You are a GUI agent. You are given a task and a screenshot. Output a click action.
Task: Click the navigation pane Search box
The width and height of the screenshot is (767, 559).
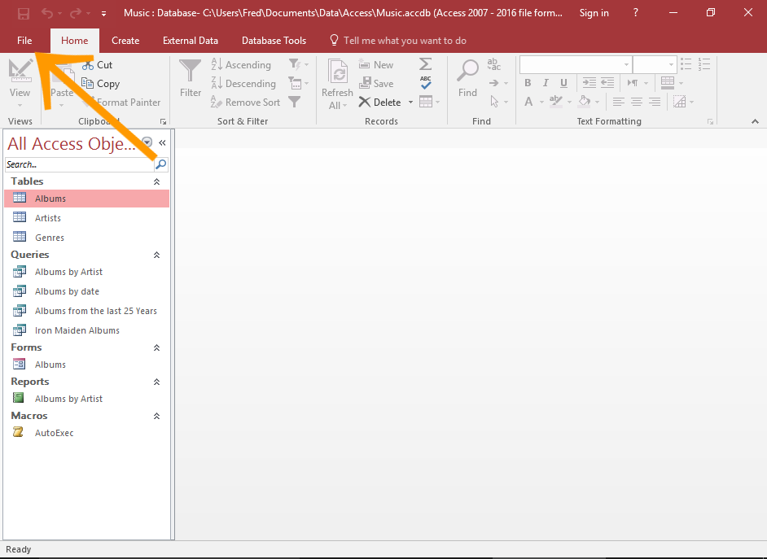pyautogui.click(x=79, y=164)
